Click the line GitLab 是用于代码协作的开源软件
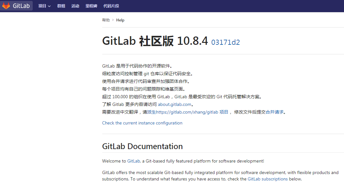The image size is (344, 183). tap(137, 66)
